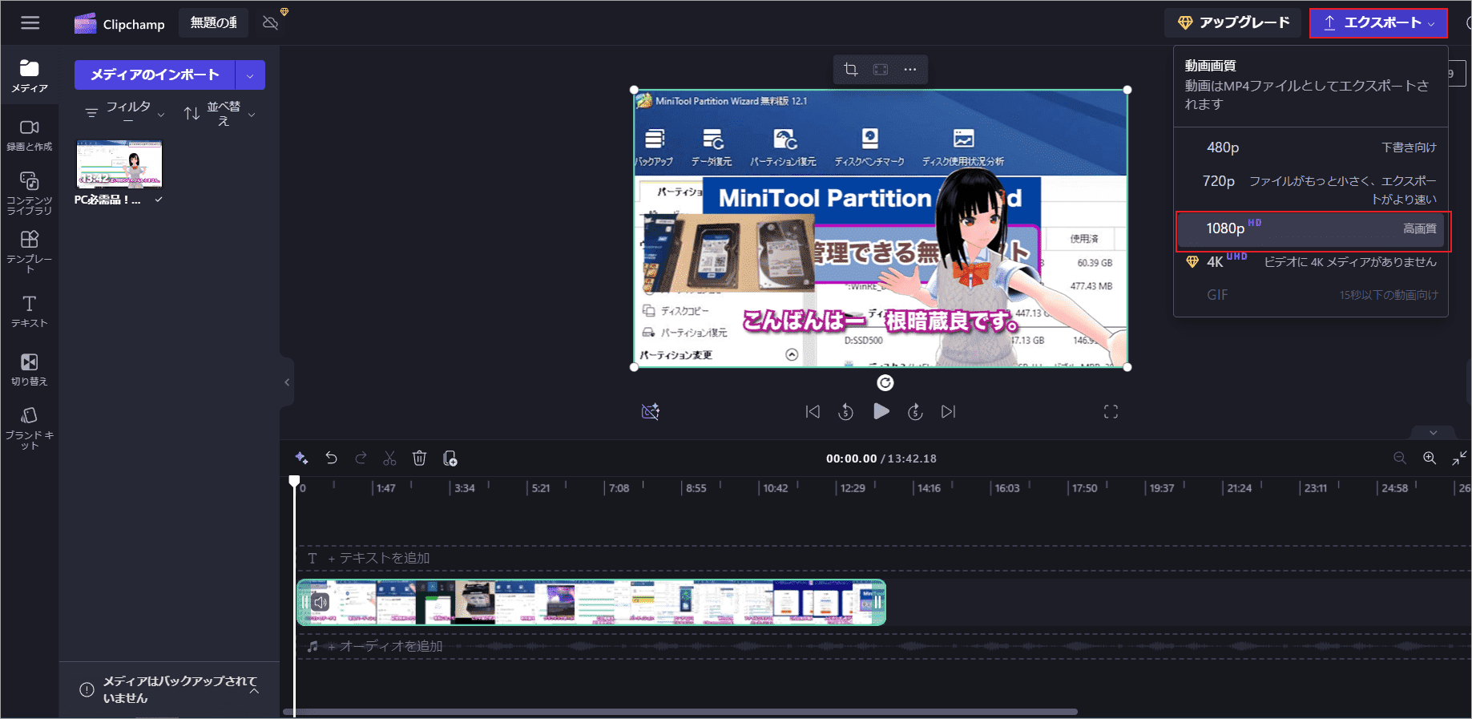Click the アップグレード upgrade button

pyautogui.click(x=1234, y=22)
